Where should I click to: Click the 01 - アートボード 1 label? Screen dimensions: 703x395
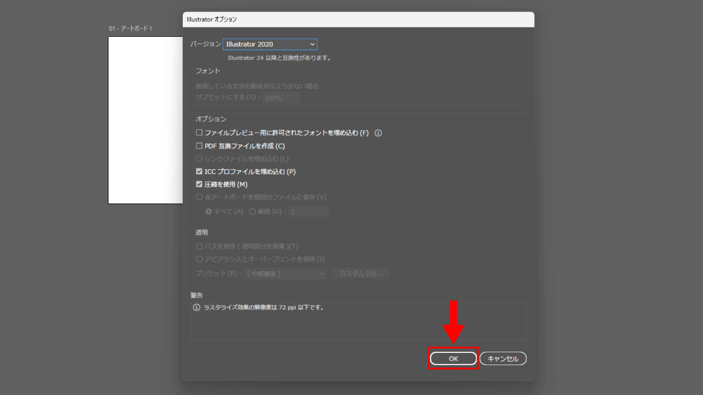pyautogui.click(x=130, y=29)
